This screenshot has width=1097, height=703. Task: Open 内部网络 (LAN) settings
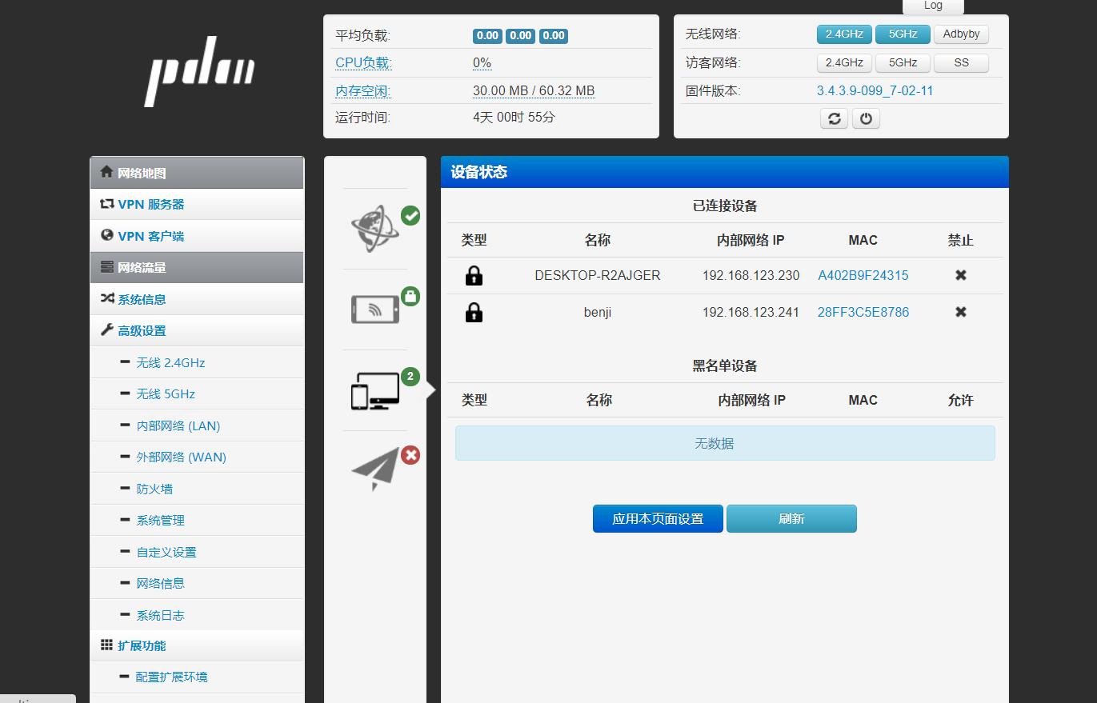click(197, 425)
